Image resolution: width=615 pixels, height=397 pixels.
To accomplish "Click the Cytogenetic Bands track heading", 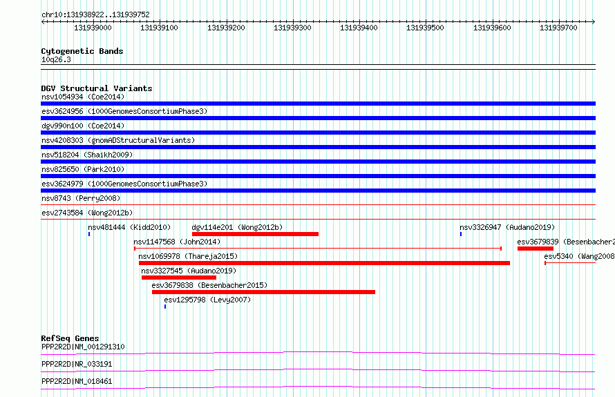I will click(82, 51).
